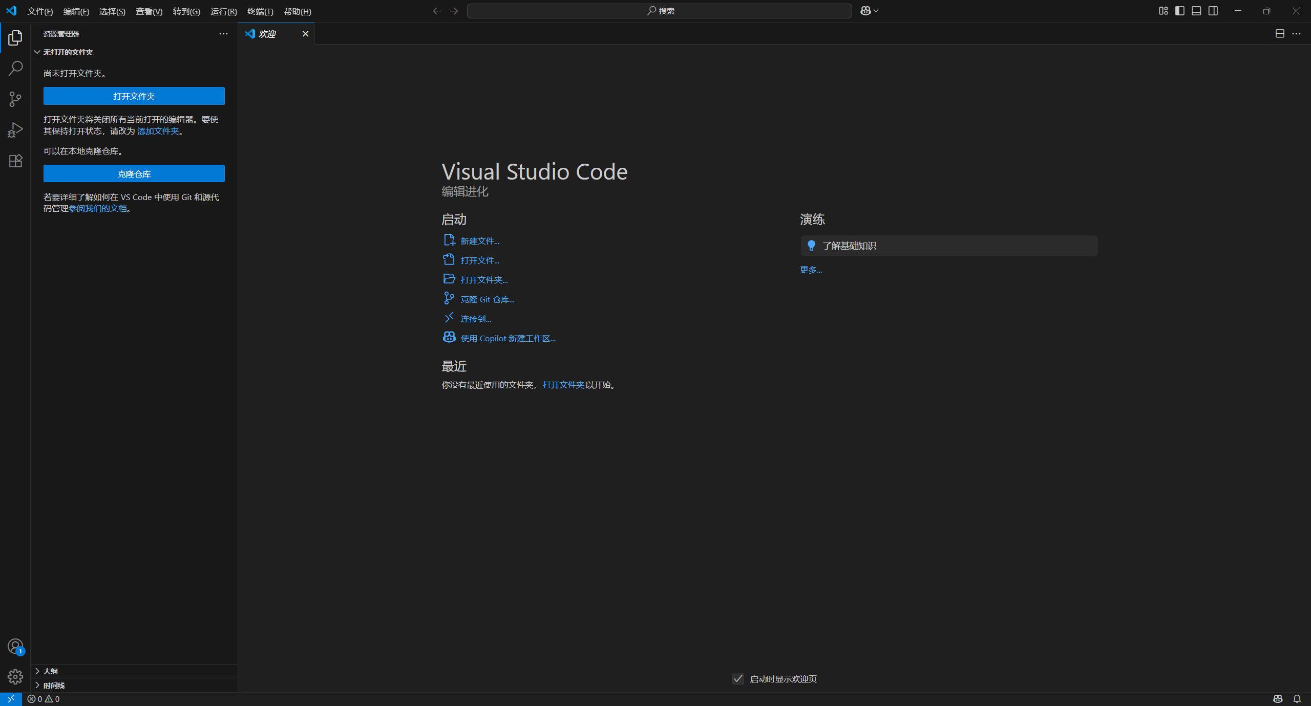Click the 新建文件... link
This screenshot has width=1311, height=706.
coord(479,241)
